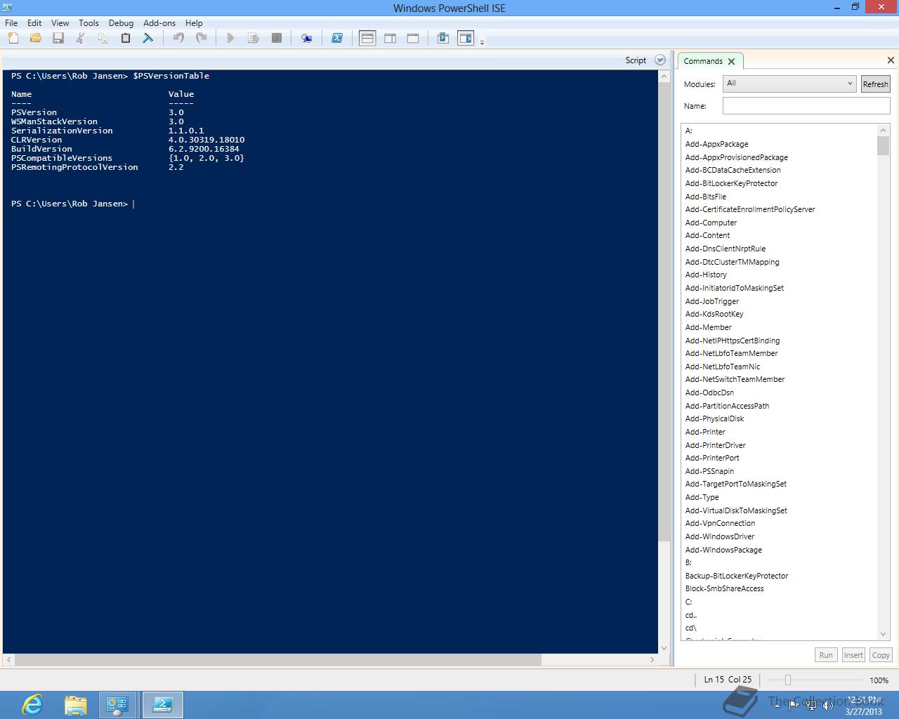Open the Add-ons menu

[159, 23]
